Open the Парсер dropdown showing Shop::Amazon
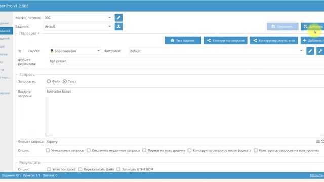The height and width of the screenshot is (182, 324). coord(75,51)
